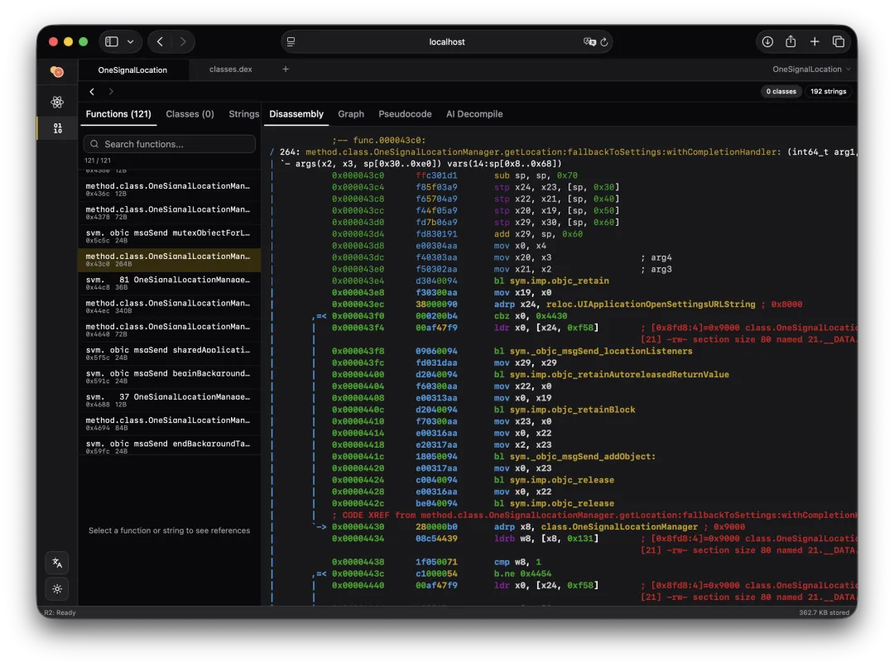Click the app logo in the top-left corner
This screenshot has height=667, width=894.
pos(57,72)
